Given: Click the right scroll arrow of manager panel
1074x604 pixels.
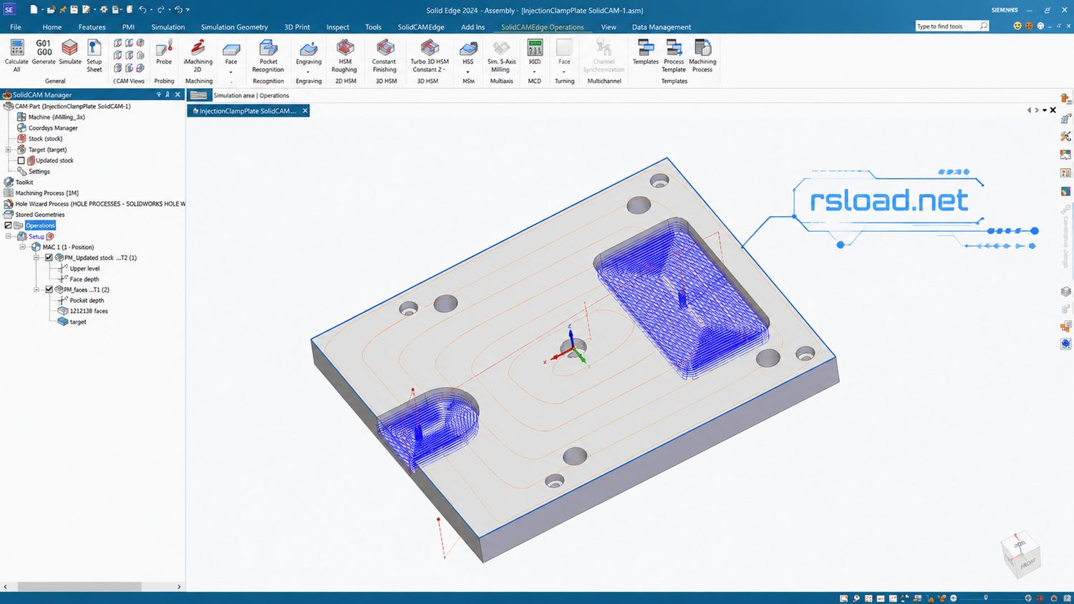Looking at the screenshot, I should click(179, 586).
